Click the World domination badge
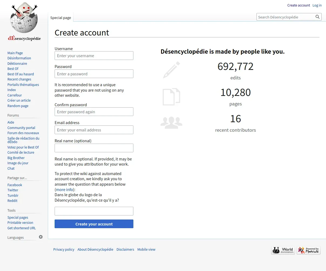This screenshot has height=271, width=326. [283, 250]
